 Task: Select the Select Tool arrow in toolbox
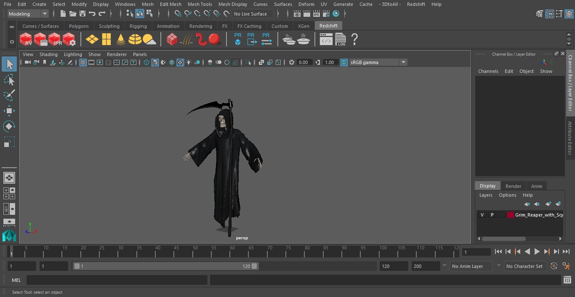tap(9, 64)
